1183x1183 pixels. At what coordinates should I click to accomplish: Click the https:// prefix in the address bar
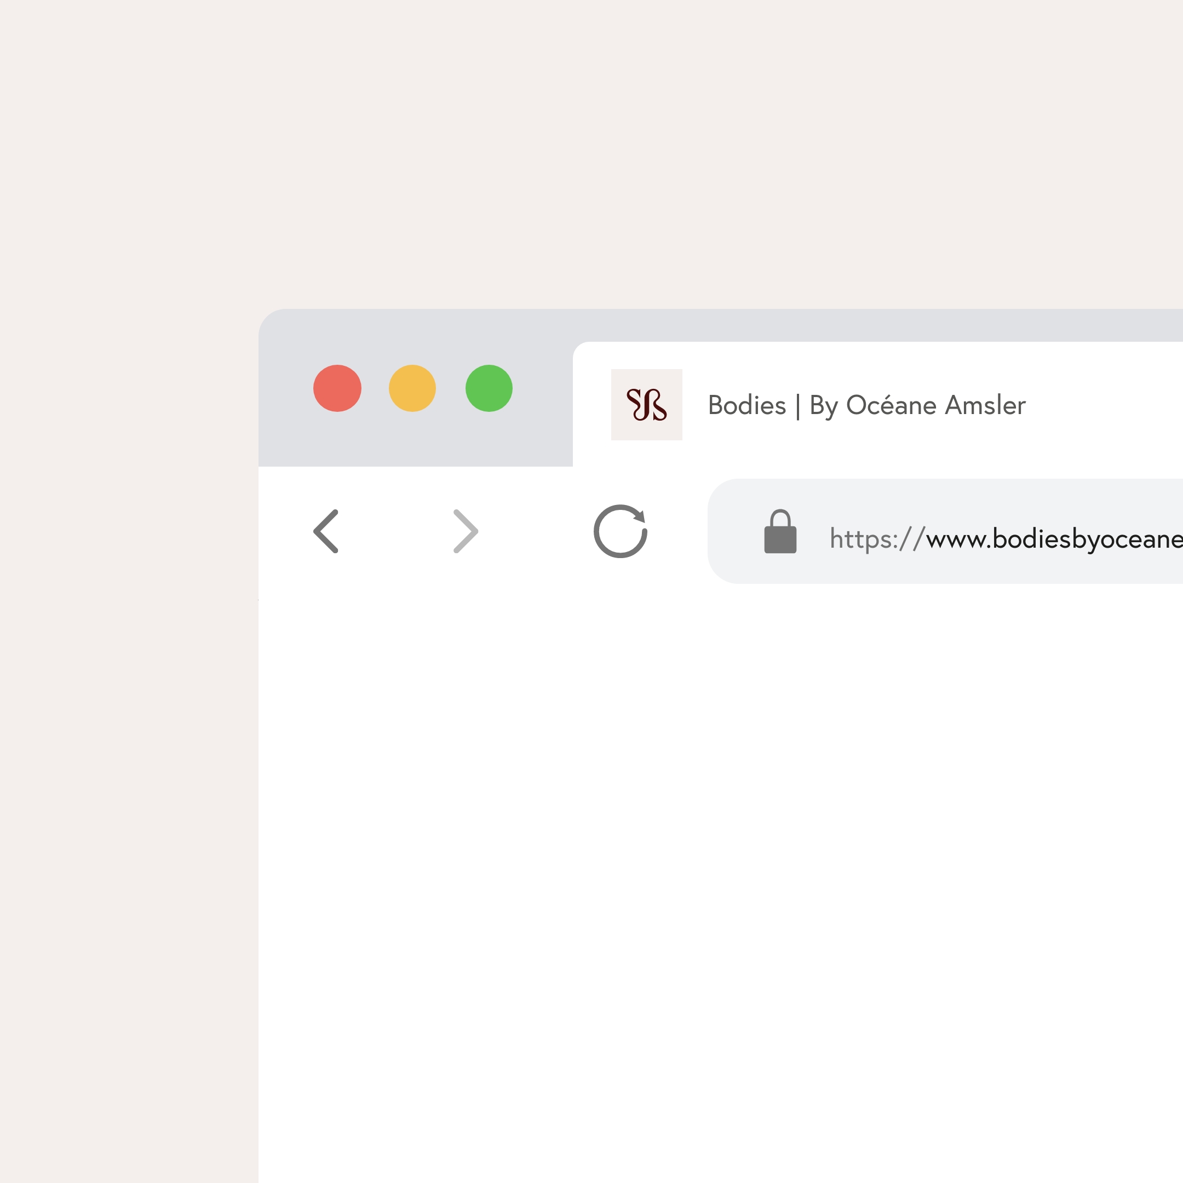pos(876,539)
